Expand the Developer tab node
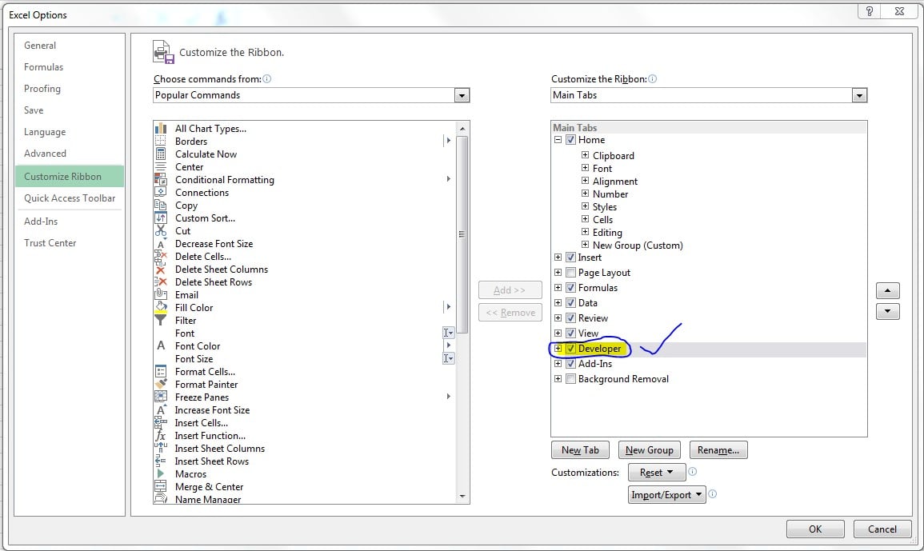This screenshot has width=924, height=551. pyautogui.click(x=558, y=349)
